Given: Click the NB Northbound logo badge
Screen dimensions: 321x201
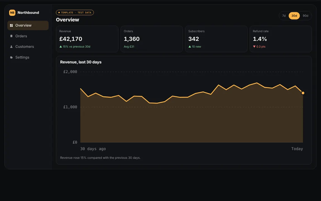Looking at the screenshot, I should (x=12, y=13).
